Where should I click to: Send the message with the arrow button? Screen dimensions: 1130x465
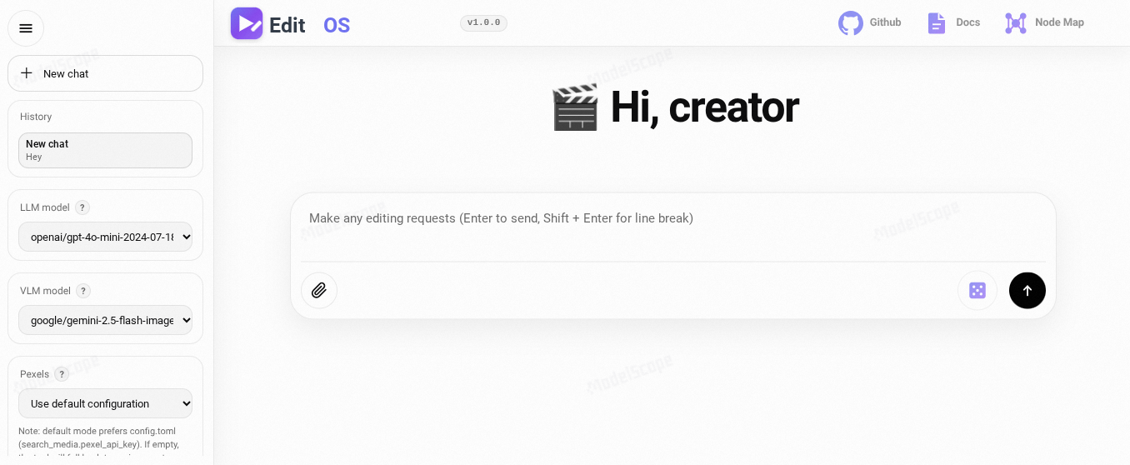point(1027,291)
